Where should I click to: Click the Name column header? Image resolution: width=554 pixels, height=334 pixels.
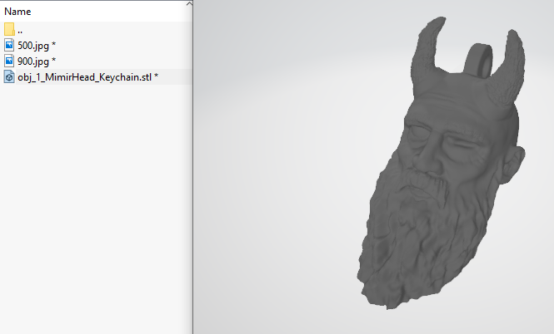tap(17, 12)
